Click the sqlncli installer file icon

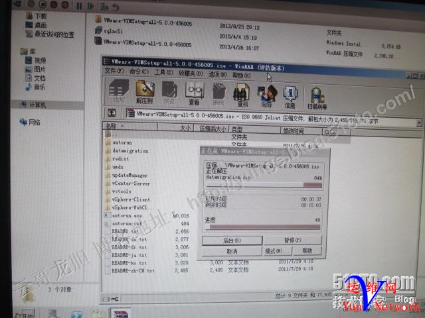click(98, 30)
